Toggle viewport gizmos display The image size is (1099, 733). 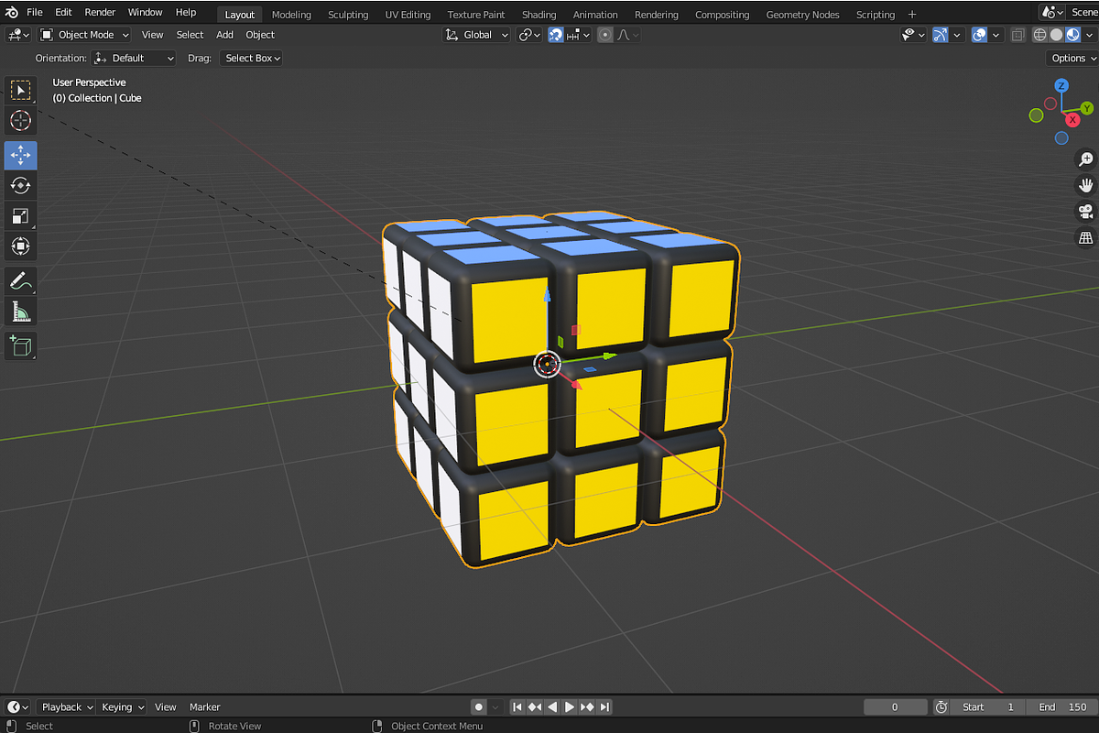point(941,35)
